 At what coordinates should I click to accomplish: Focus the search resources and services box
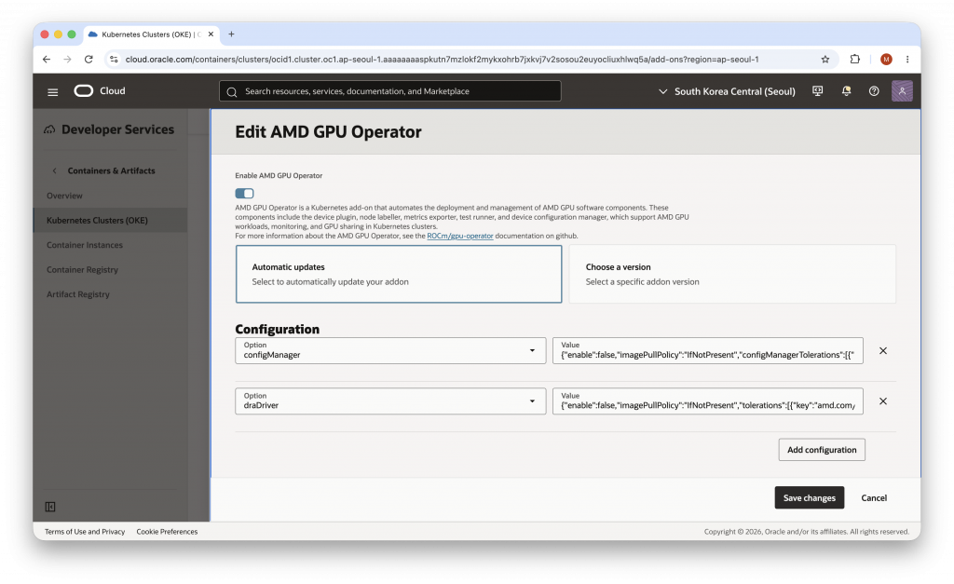tap(390, 91)
